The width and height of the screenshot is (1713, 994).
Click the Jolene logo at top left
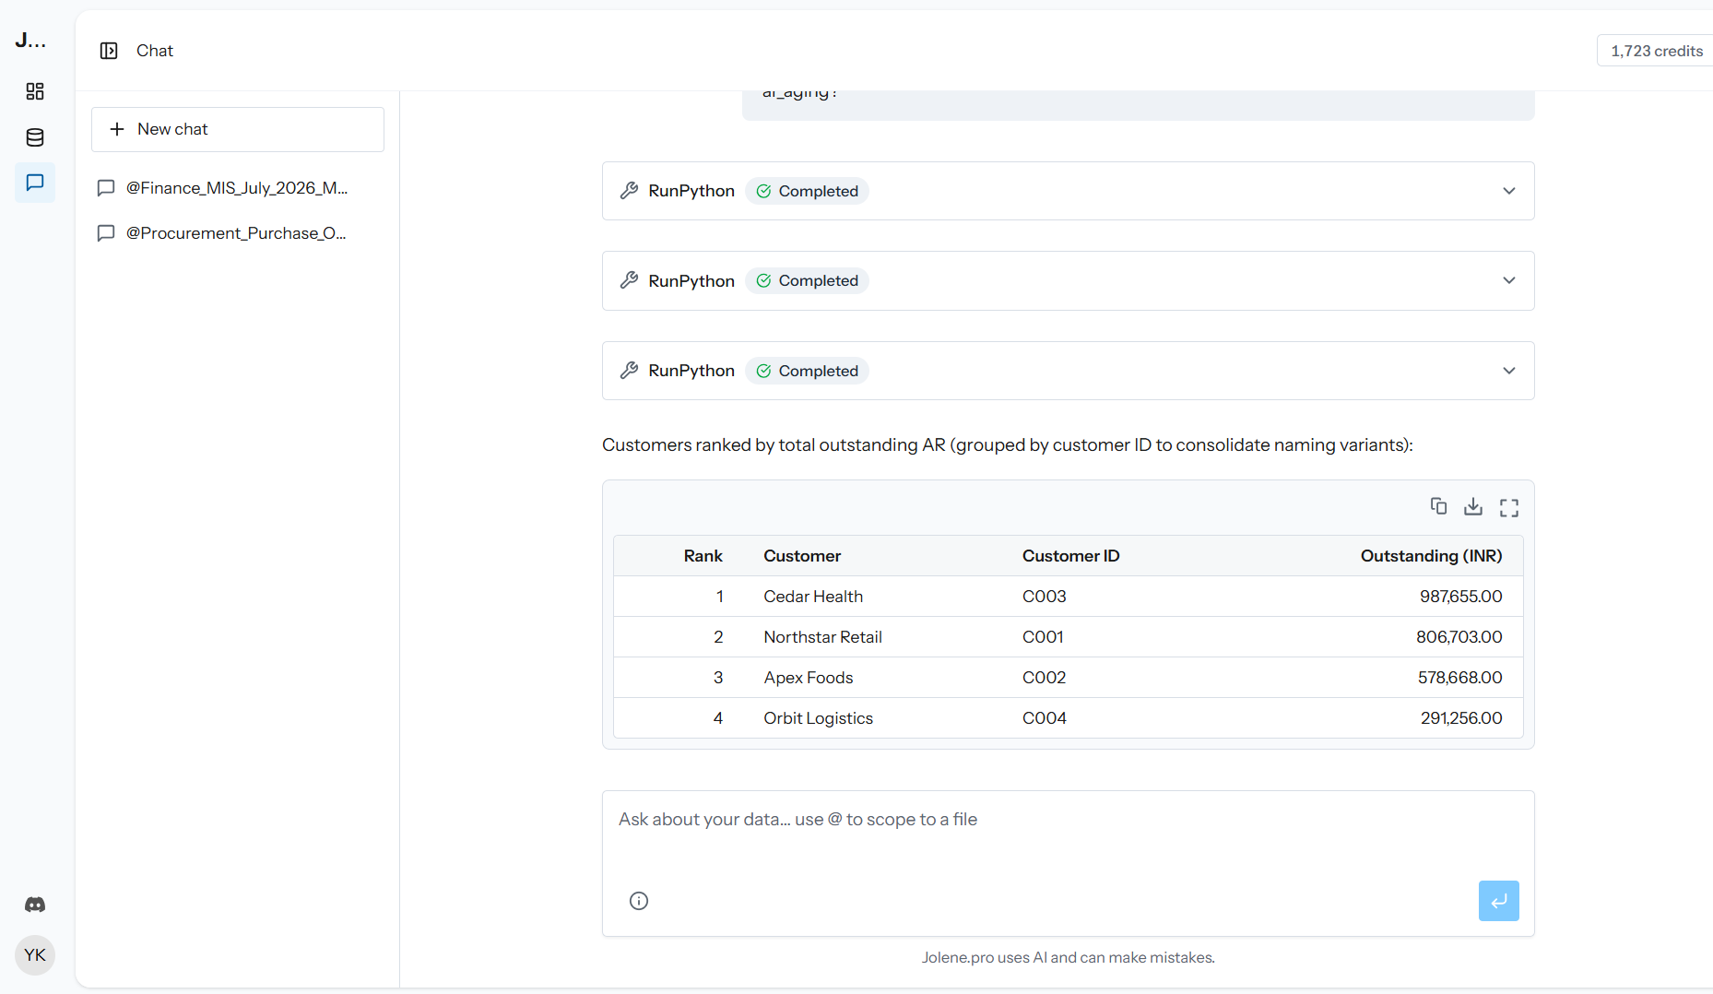point(30,40)
